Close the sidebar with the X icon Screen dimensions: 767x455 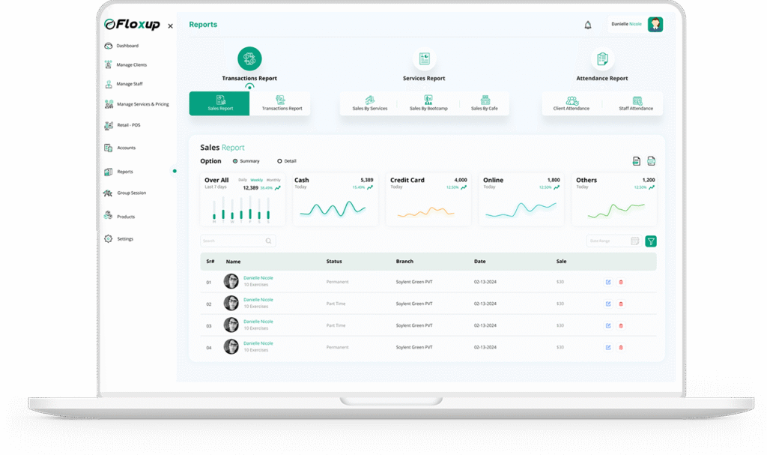[x=170, y=26]
